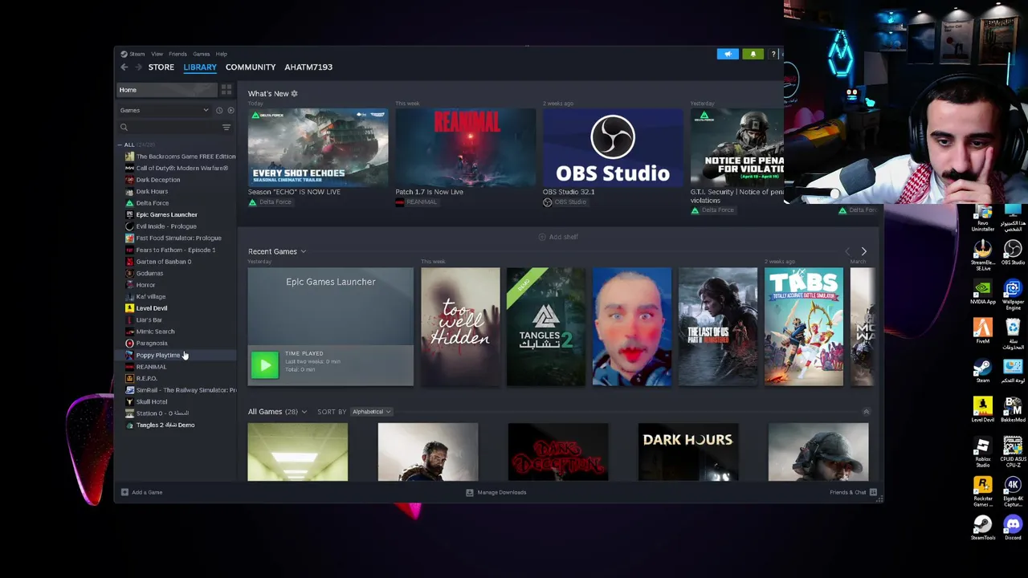
Task: Switch to the STORE tab
Action: pyautogui.click(x=161, y=67)
